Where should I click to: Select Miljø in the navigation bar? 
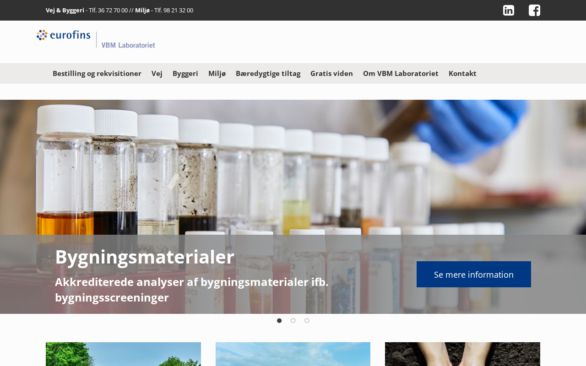coord(217,73)
